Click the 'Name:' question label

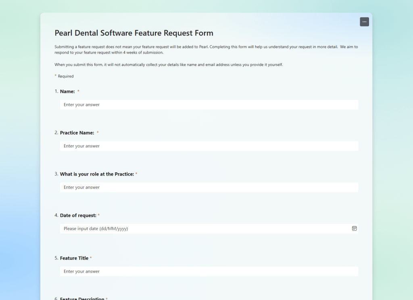[x=67, y=91]
